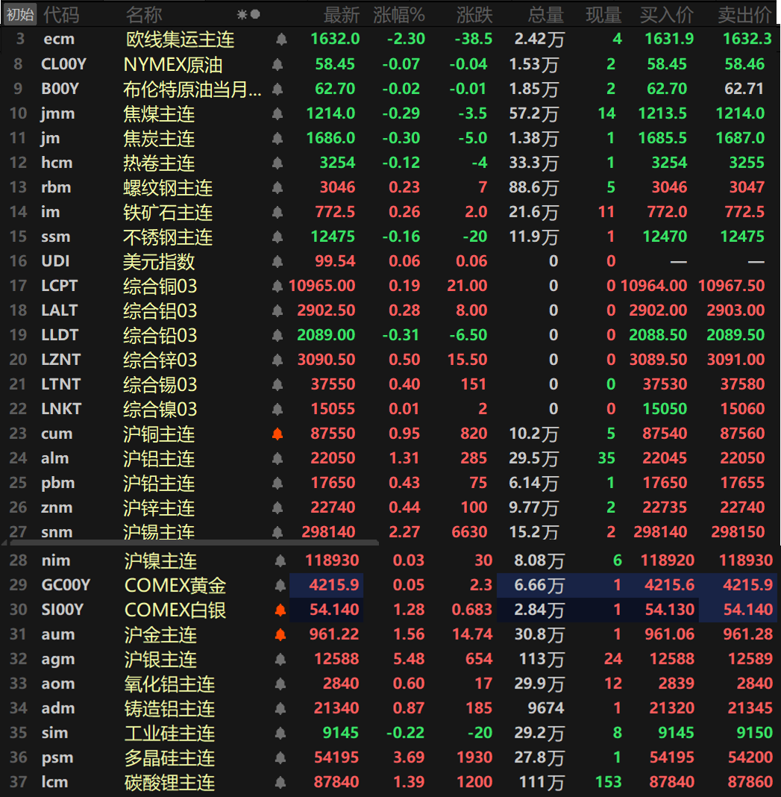
Task: Turn off the orange bell for 沪金主连
Action: pyautogui.click(x=280, y=635)
